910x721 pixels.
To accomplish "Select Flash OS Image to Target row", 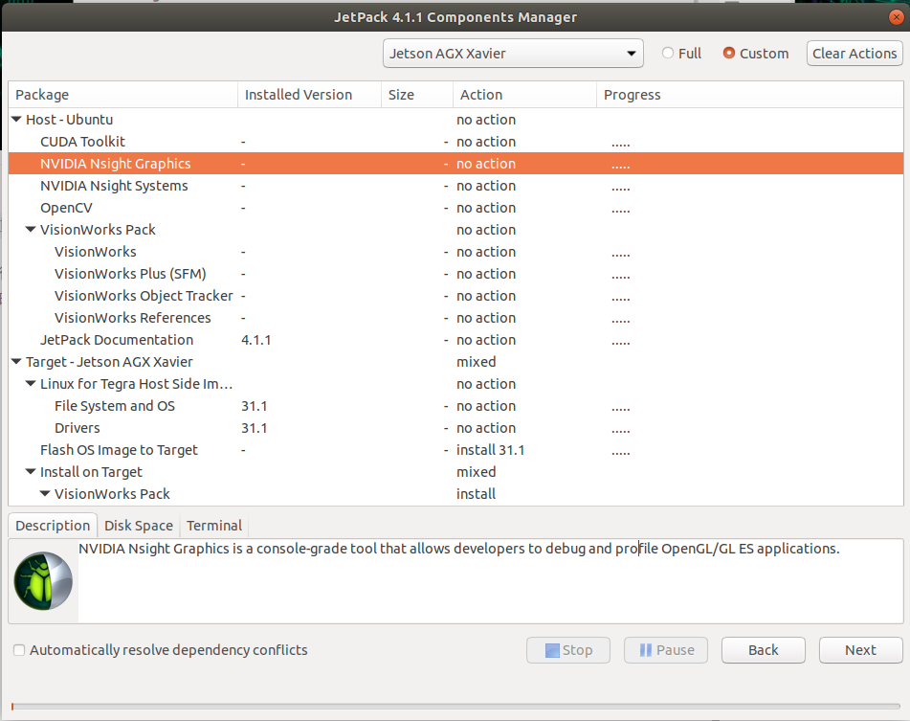I will pyautogui.click(x=455, y=450).
